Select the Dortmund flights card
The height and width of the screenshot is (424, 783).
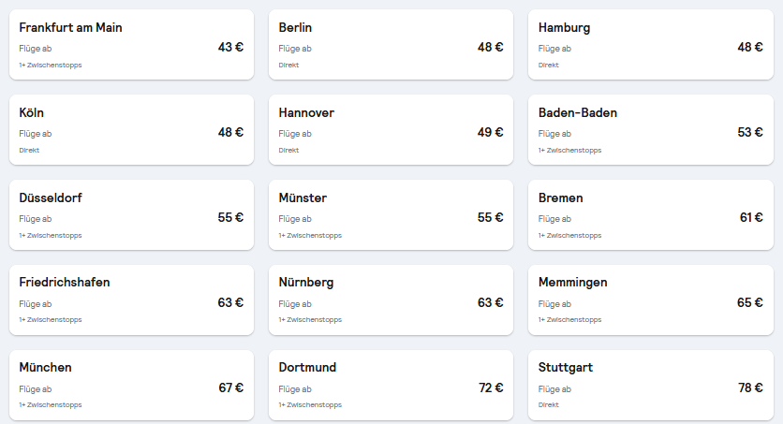coord(391,386)
